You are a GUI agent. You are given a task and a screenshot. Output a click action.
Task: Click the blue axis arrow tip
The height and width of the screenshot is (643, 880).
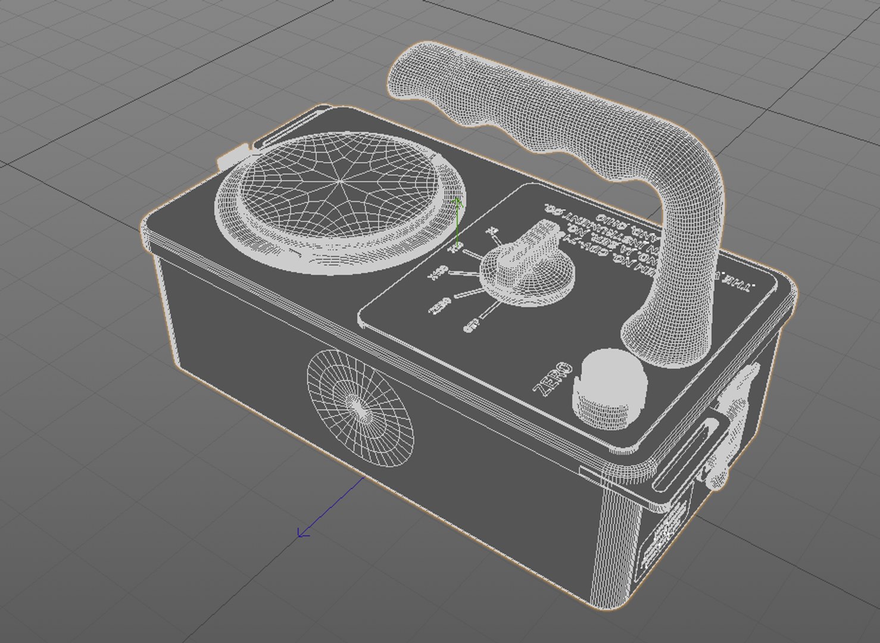tap(303, 532)
